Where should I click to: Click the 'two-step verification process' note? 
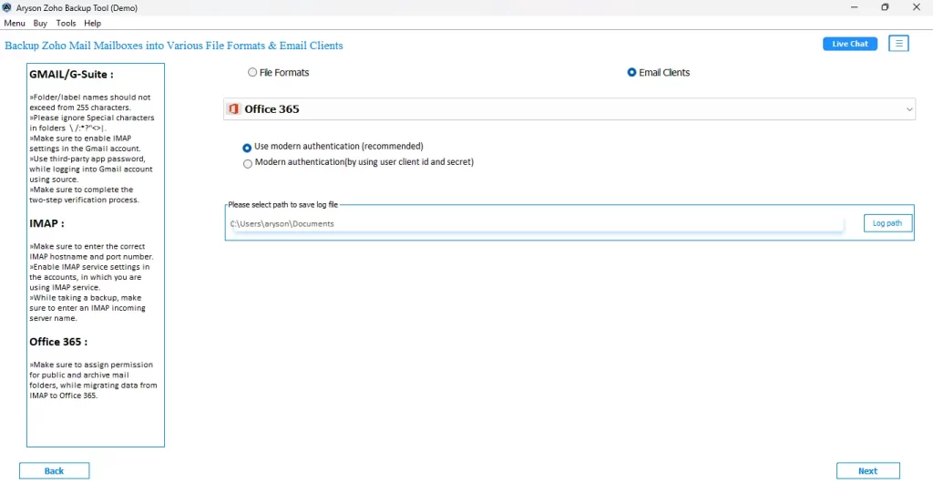84,194
